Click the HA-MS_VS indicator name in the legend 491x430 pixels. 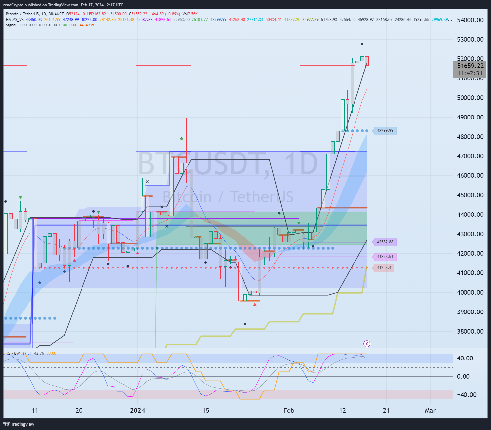click(15, 20)
